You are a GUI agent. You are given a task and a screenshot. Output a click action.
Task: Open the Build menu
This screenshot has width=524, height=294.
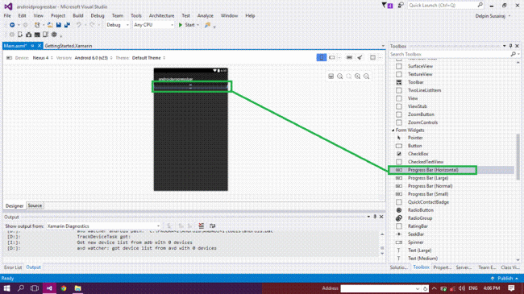78,15
